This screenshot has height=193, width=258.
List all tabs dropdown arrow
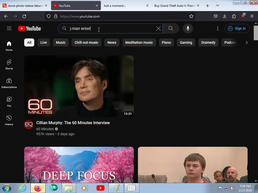217,6
